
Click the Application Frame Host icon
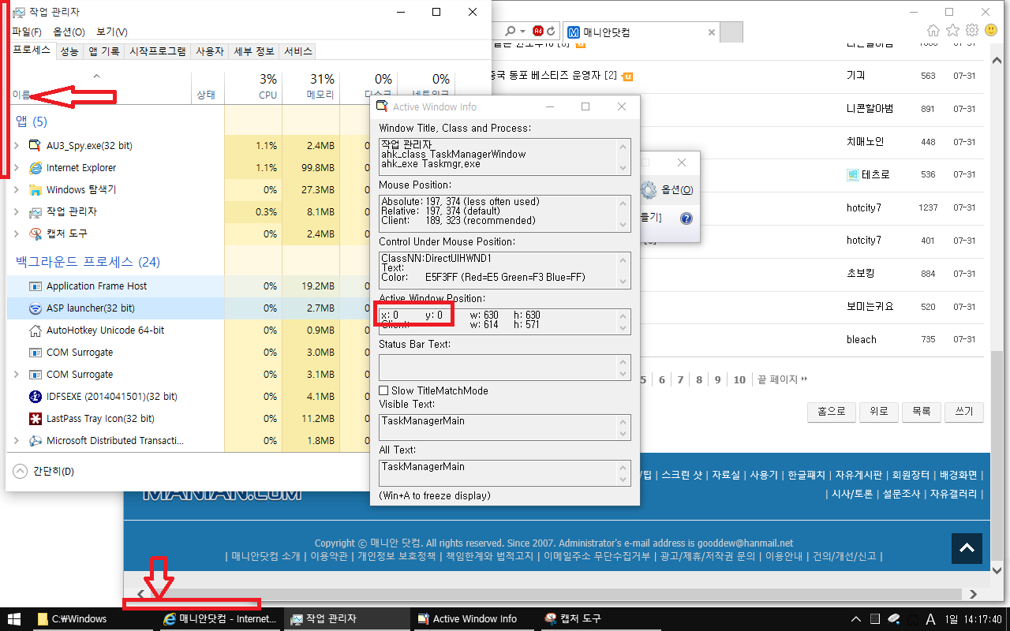[35, 286]
